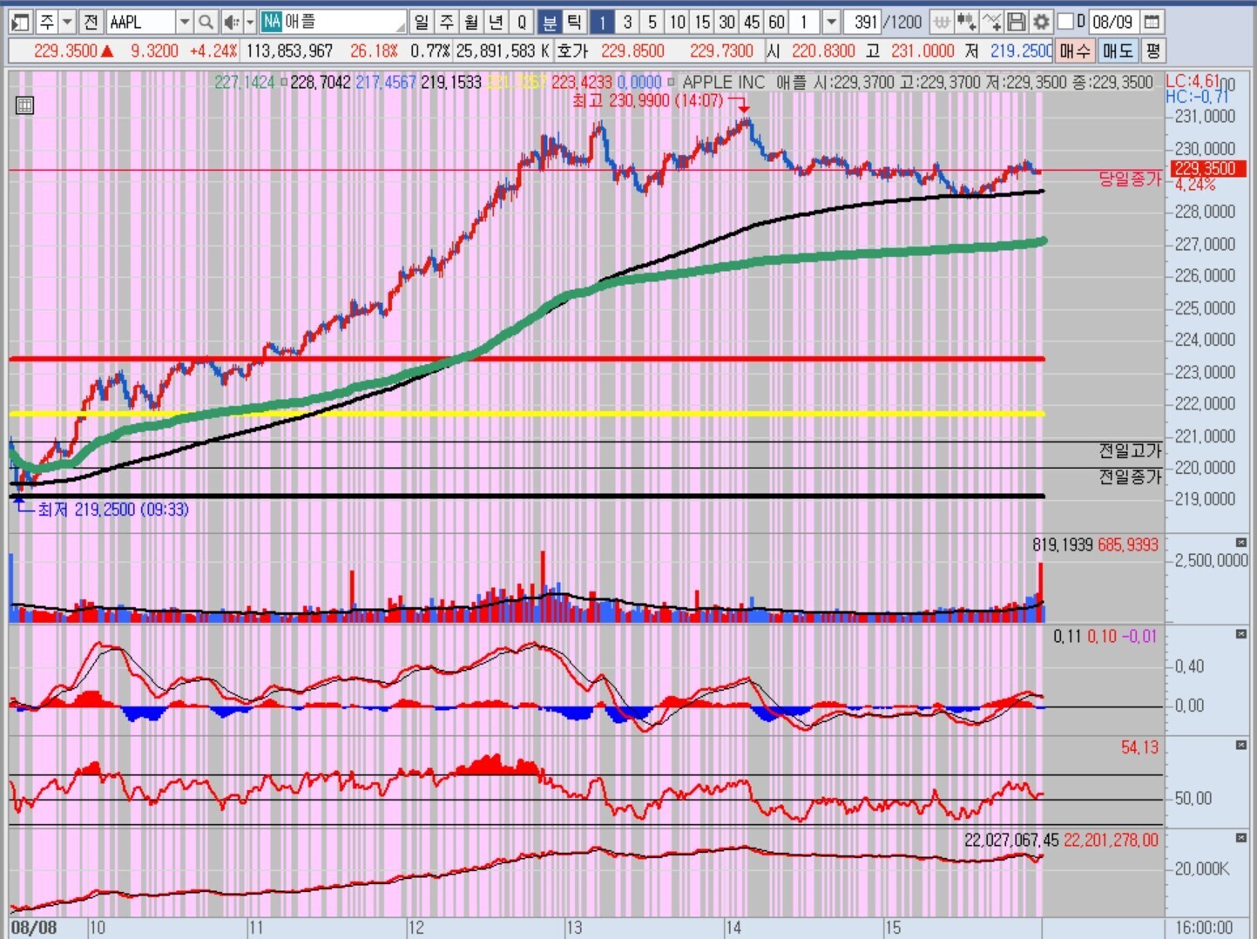Toggle the side panel layout icon
This screenshot has width=1257, height=939.
coord(21,22)
